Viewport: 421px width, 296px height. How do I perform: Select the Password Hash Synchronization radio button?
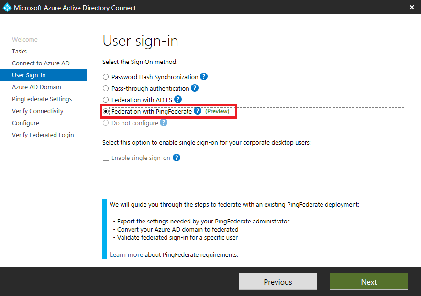(x=105, y=77)
